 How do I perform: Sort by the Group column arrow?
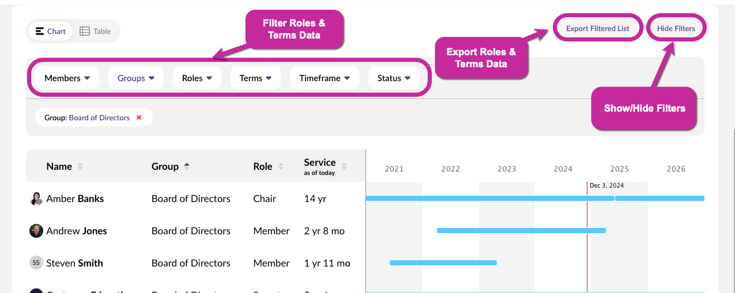(187, 166)
